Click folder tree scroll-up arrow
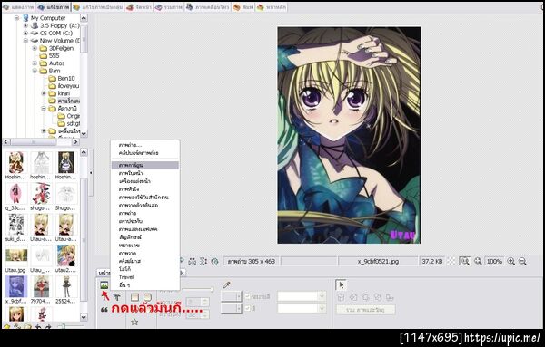 (x=84, y=18)
